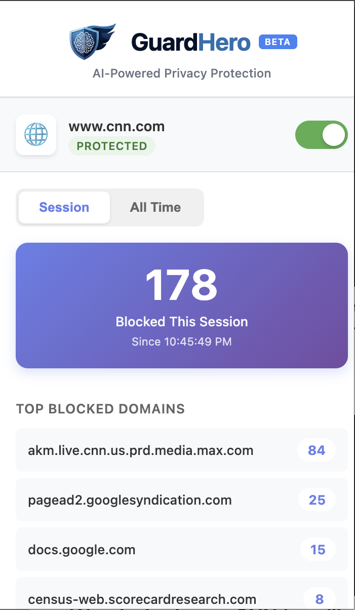The width and height of the screenshot is (355, 610).
Task: Click the purple Blocked This Session counter card
Action: coord(182,304)
